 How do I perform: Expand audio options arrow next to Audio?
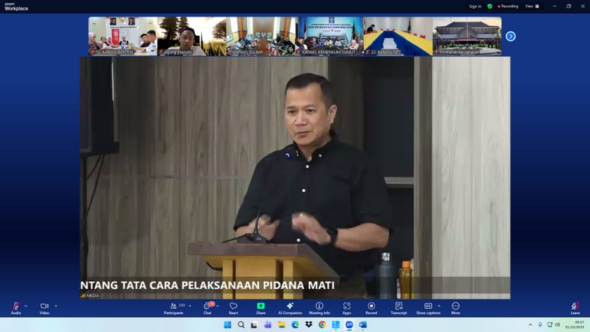tap(26, 306)
